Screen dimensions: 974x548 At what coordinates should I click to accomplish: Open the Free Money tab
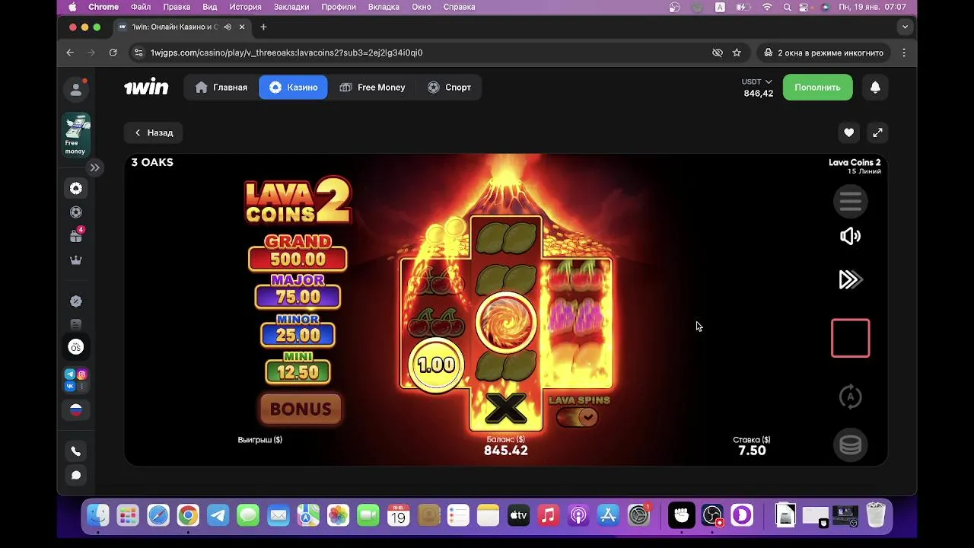(372, 88)
